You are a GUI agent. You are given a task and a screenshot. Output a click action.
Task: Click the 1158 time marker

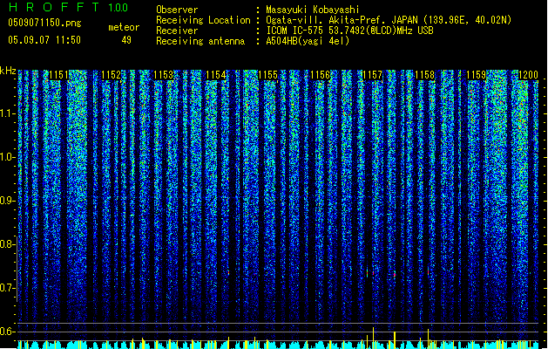coord(424,75)
